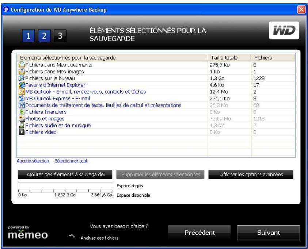The image size is (308, 249).
Task: Click the 723,9 Mo size value
Action: point(220,119)
